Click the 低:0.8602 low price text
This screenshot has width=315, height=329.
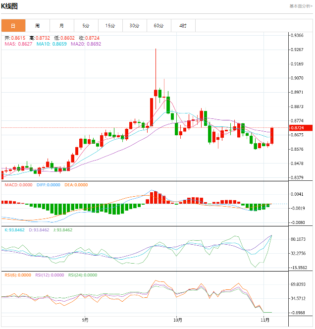[64, 38]
